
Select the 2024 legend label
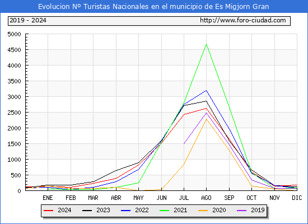pos(64,210)
